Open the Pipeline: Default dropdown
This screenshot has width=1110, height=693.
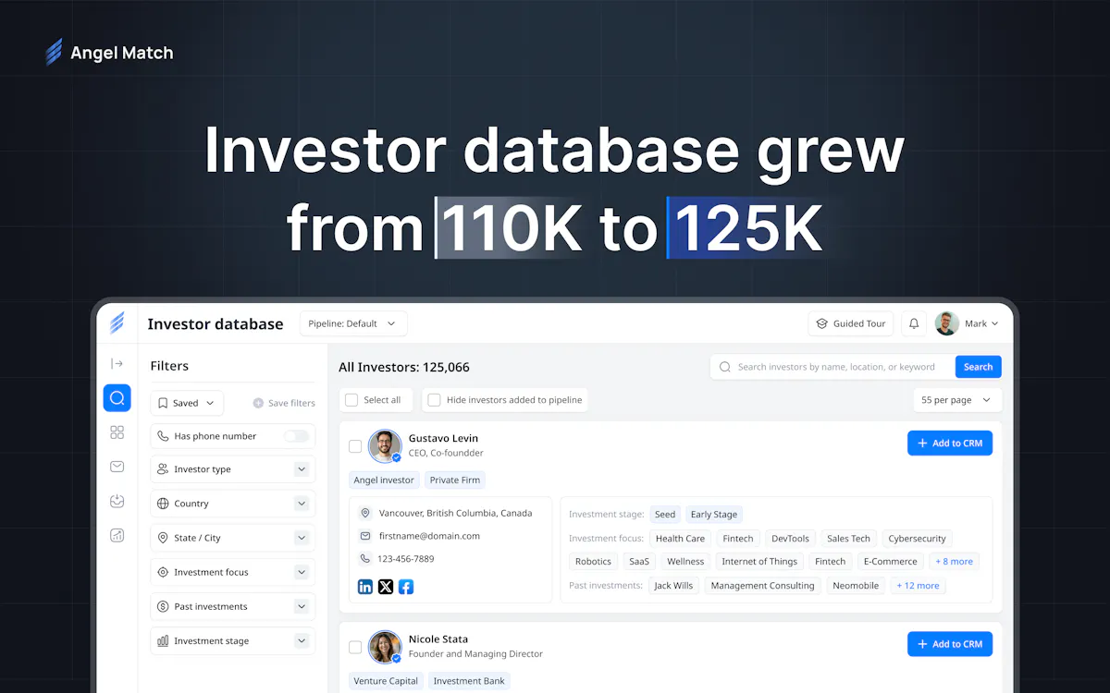point(353,323)
